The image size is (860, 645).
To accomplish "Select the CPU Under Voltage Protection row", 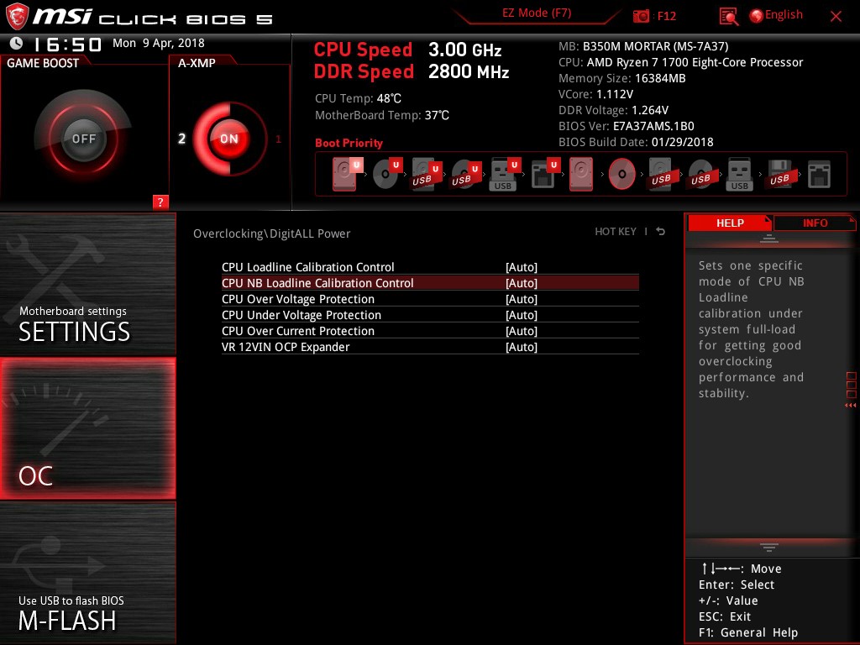I will [x=430, y=315].
